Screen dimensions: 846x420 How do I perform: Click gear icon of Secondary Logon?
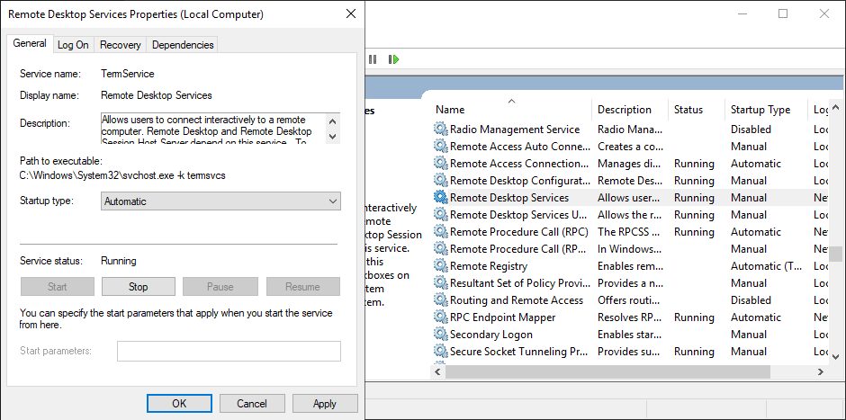441,335
